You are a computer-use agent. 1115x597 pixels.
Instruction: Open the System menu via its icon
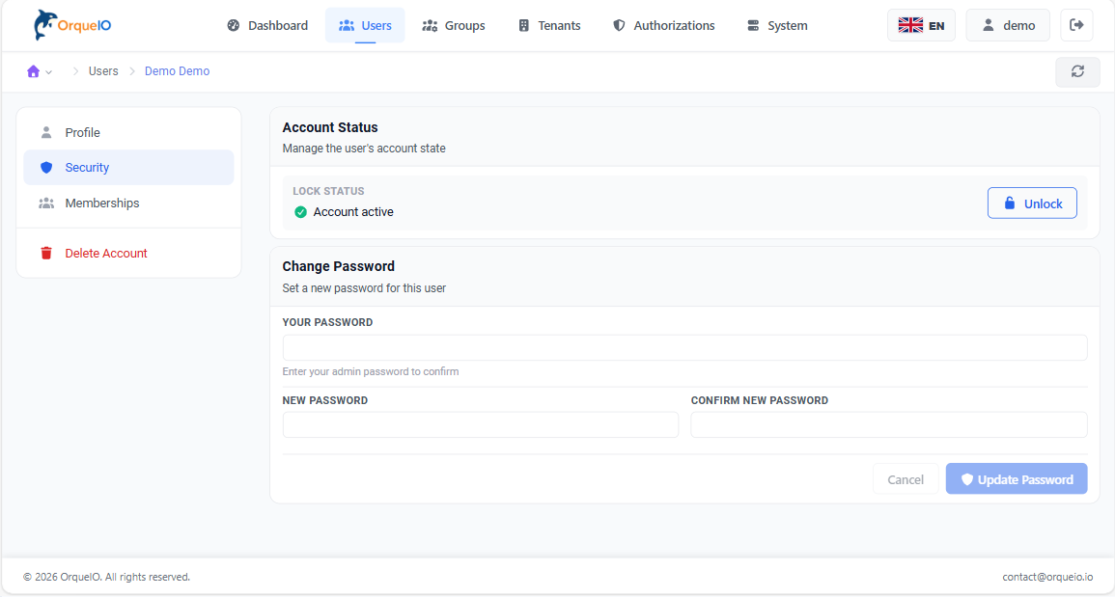(x=751, y=25)
